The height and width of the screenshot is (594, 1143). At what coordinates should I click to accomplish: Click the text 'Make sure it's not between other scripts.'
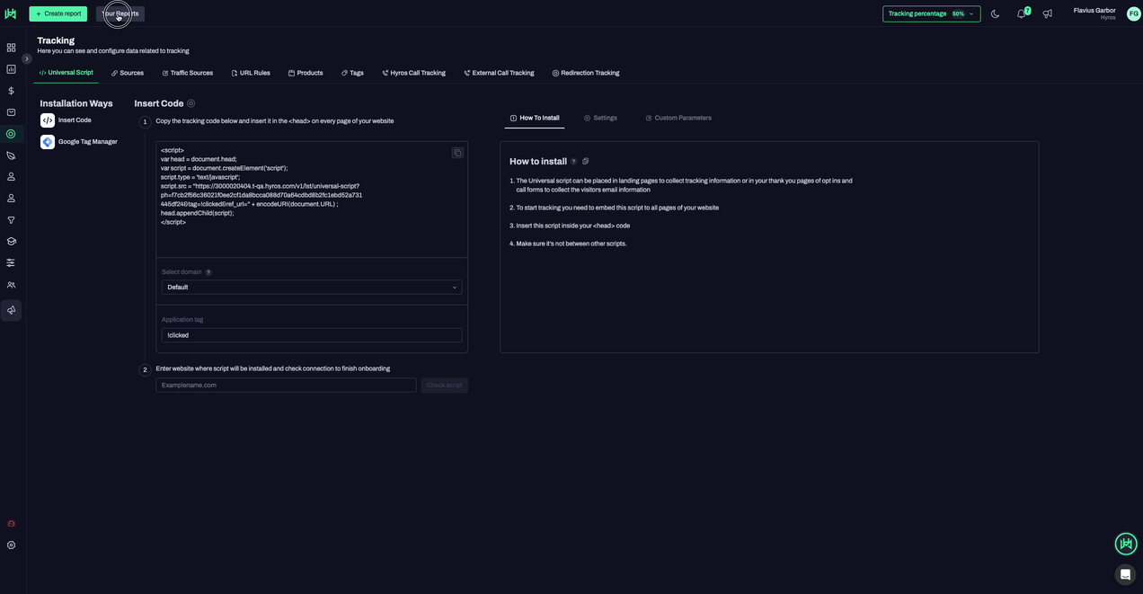(571, 244)
